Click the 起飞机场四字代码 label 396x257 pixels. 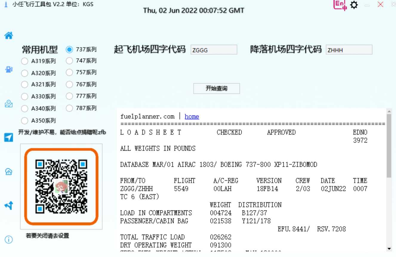point(150,49)
